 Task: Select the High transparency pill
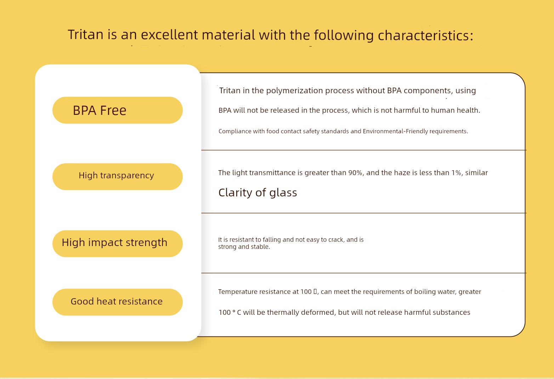point(118,177)
